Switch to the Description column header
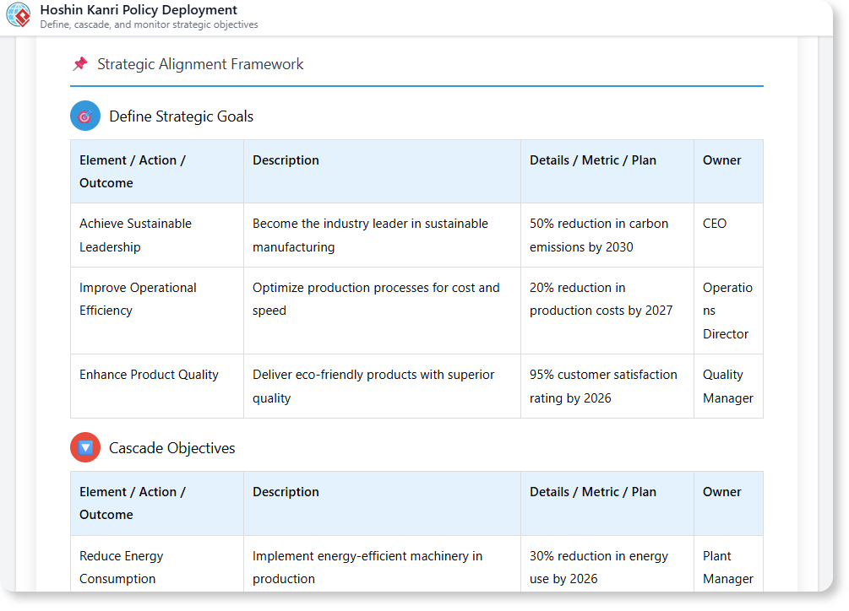Image resolution: width=849 pixels, height=611 pixels. click(x=286, y=160)
